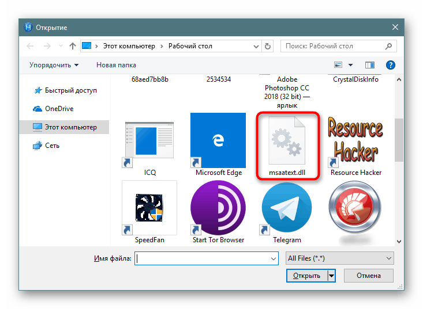Click the forward navigation arrow

point(47,46)
